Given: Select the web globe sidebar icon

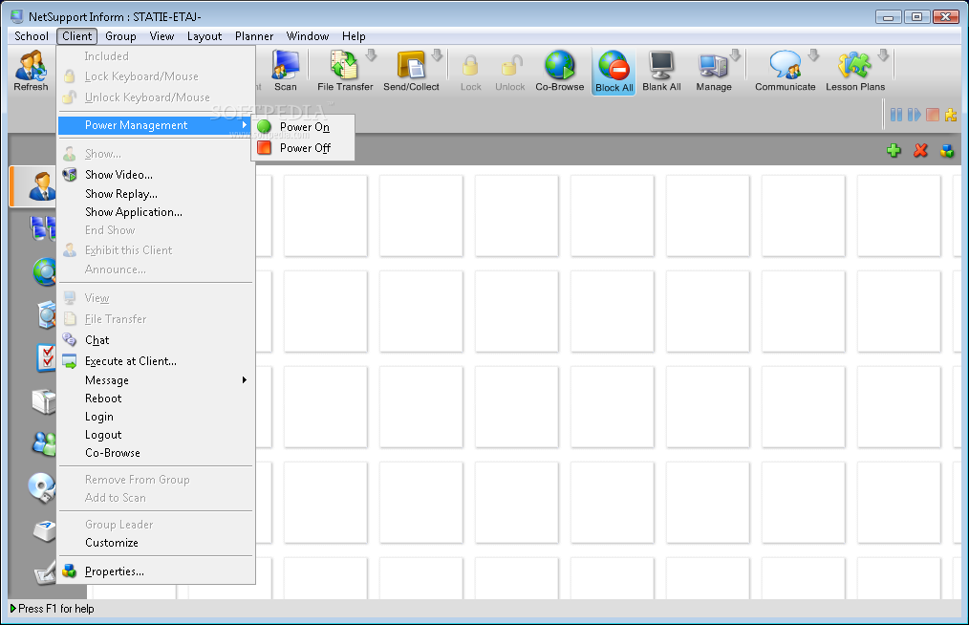Looking at the screenshot, I should point(45,271).
